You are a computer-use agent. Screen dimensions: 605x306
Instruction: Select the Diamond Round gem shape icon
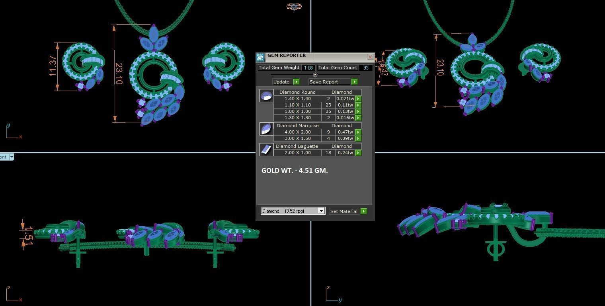pyautogui.click(x=266, y=96)
